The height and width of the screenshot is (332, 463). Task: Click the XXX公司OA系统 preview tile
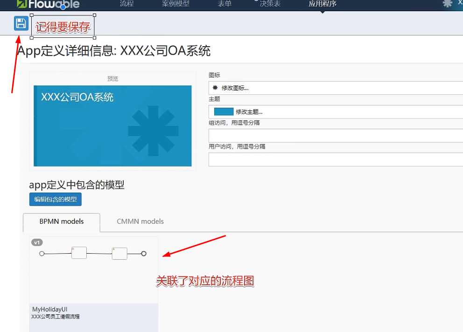[112, 126]
